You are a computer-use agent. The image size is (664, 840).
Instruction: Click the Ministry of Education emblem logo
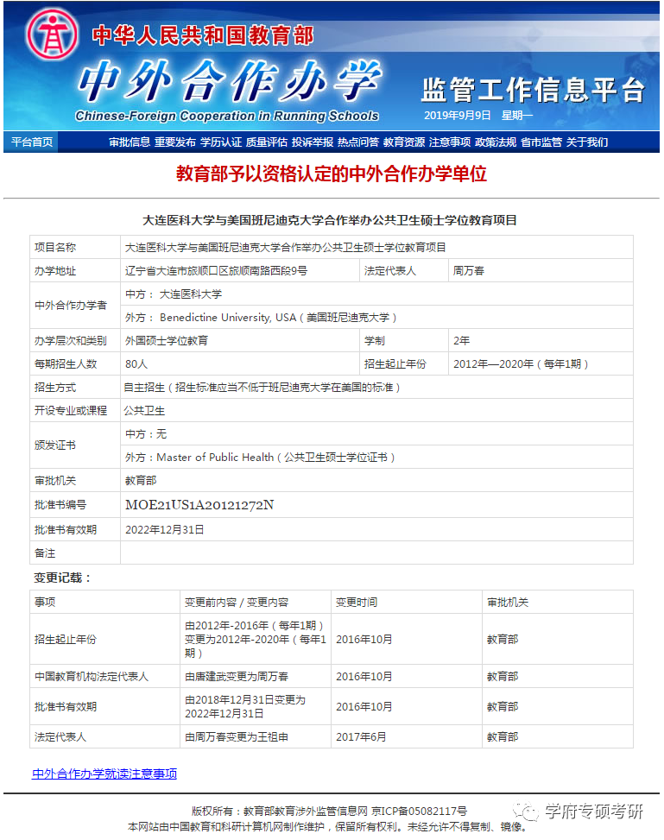53,35
